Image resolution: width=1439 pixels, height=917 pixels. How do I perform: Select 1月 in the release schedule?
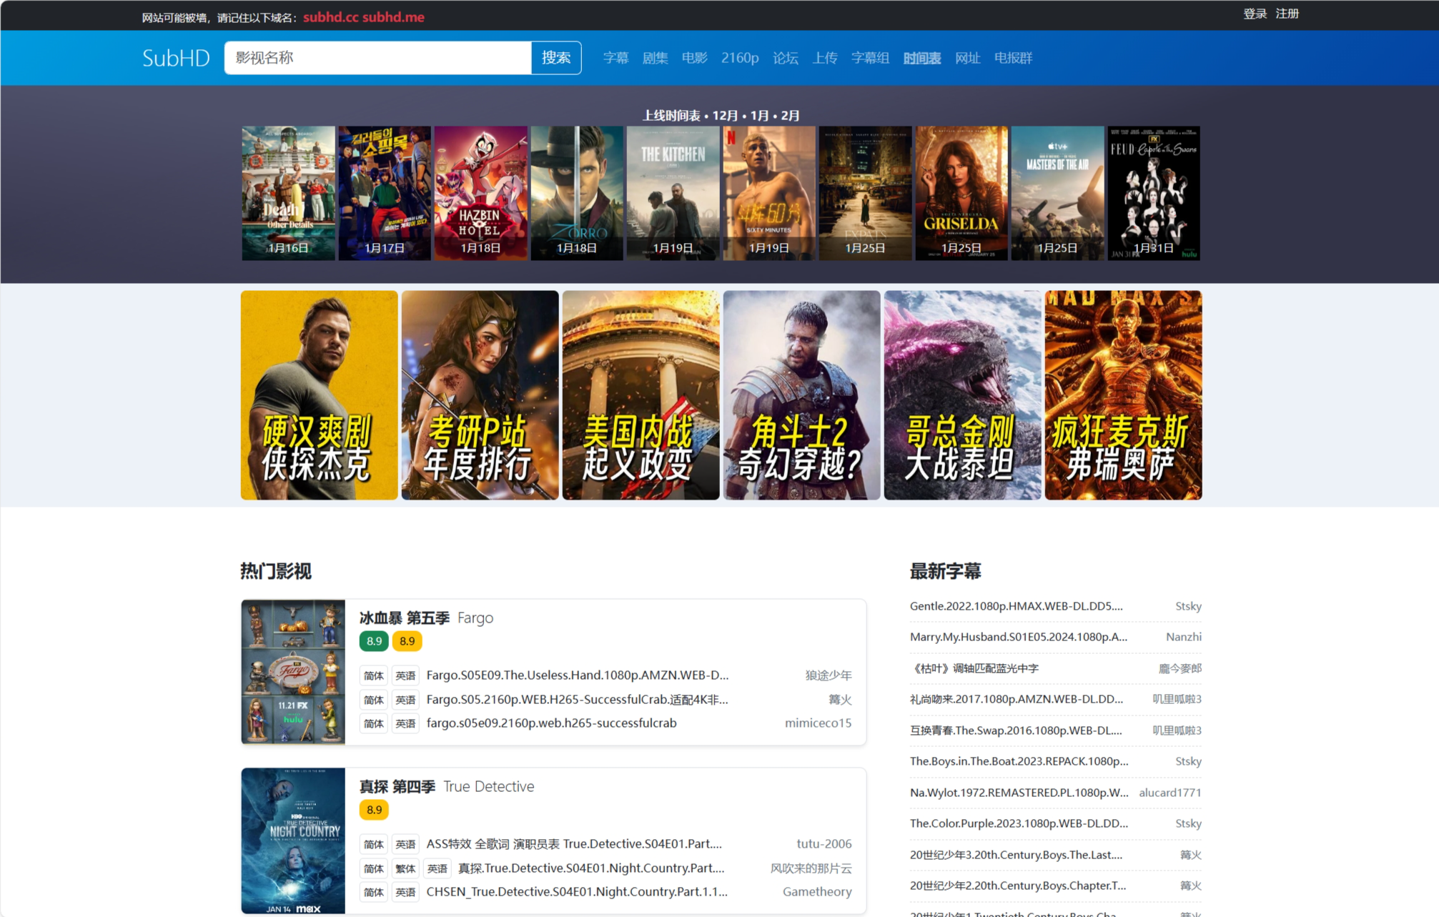(760, 115)
